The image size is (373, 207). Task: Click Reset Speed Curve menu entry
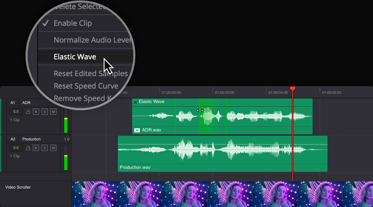pos(86,86)
